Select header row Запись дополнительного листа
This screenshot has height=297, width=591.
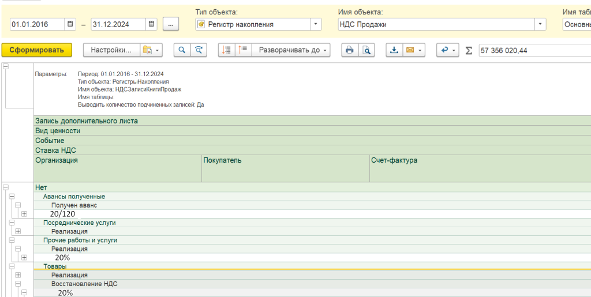point(312,121)
